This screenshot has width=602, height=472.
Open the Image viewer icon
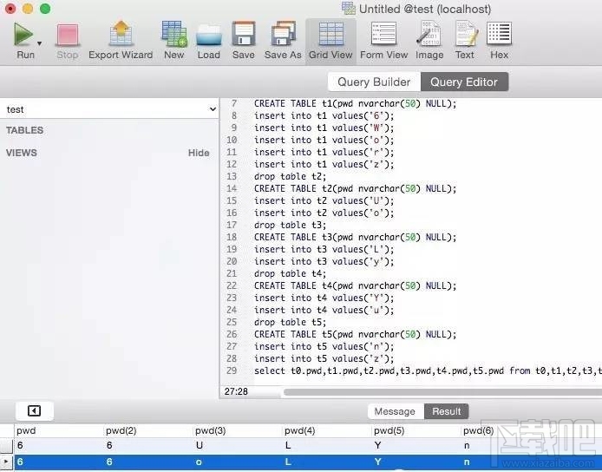[x=429, y=34]
